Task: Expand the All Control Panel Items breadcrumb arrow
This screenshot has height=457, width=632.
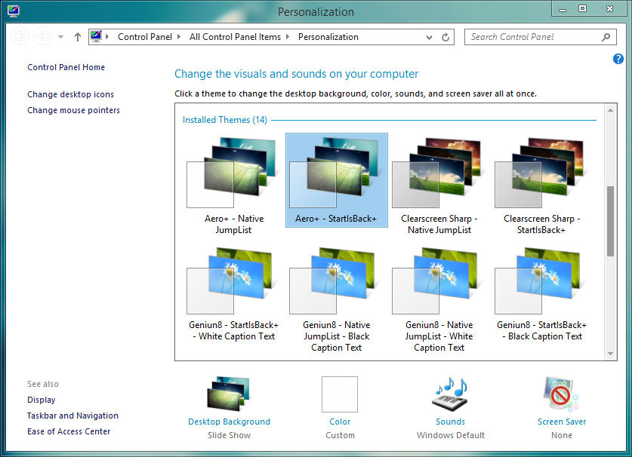Action: (x=288, y=37)
